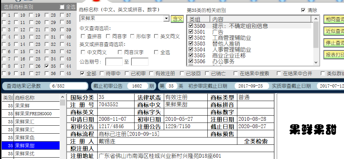Enable 在结果中搜索 option
The width and height of the screenshot is (344, 159).
click(x=236, y=73)
